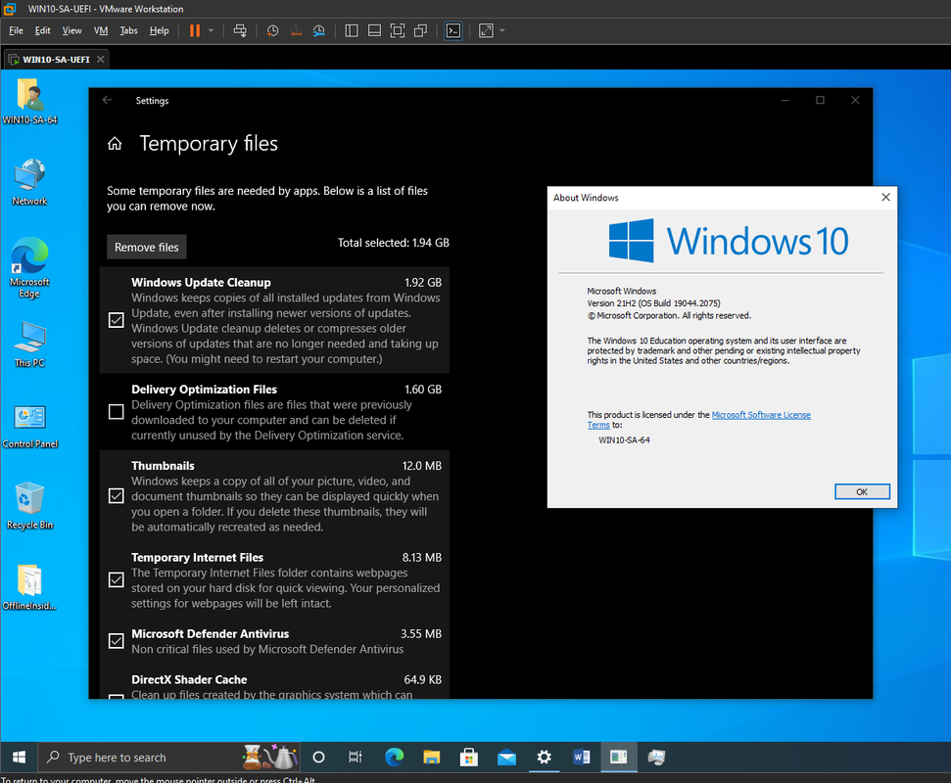
Task: Open the Edit menu
Action: [x=42, y=31]
